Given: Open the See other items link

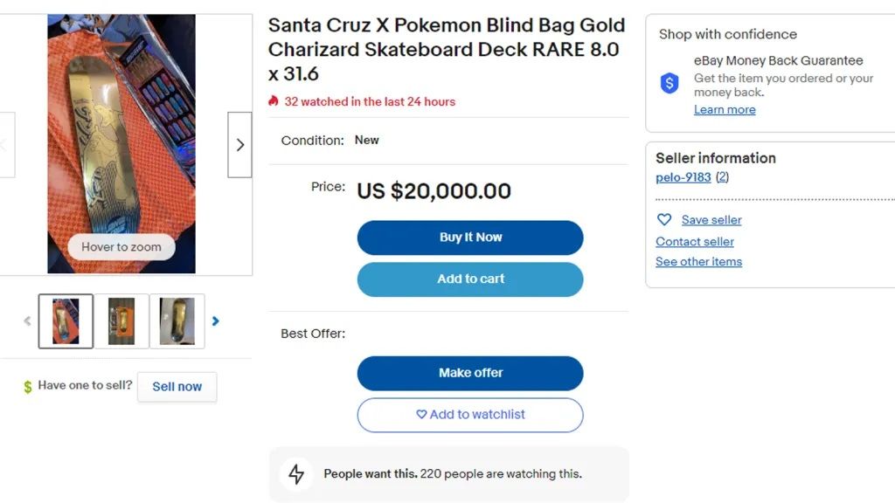Looking at the screenshot, I should click(698, 262).
